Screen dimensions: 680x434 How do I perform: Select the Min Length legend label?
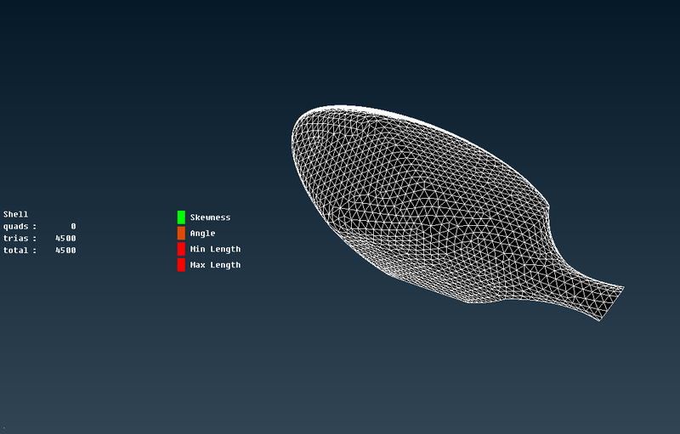pos(215,249)
